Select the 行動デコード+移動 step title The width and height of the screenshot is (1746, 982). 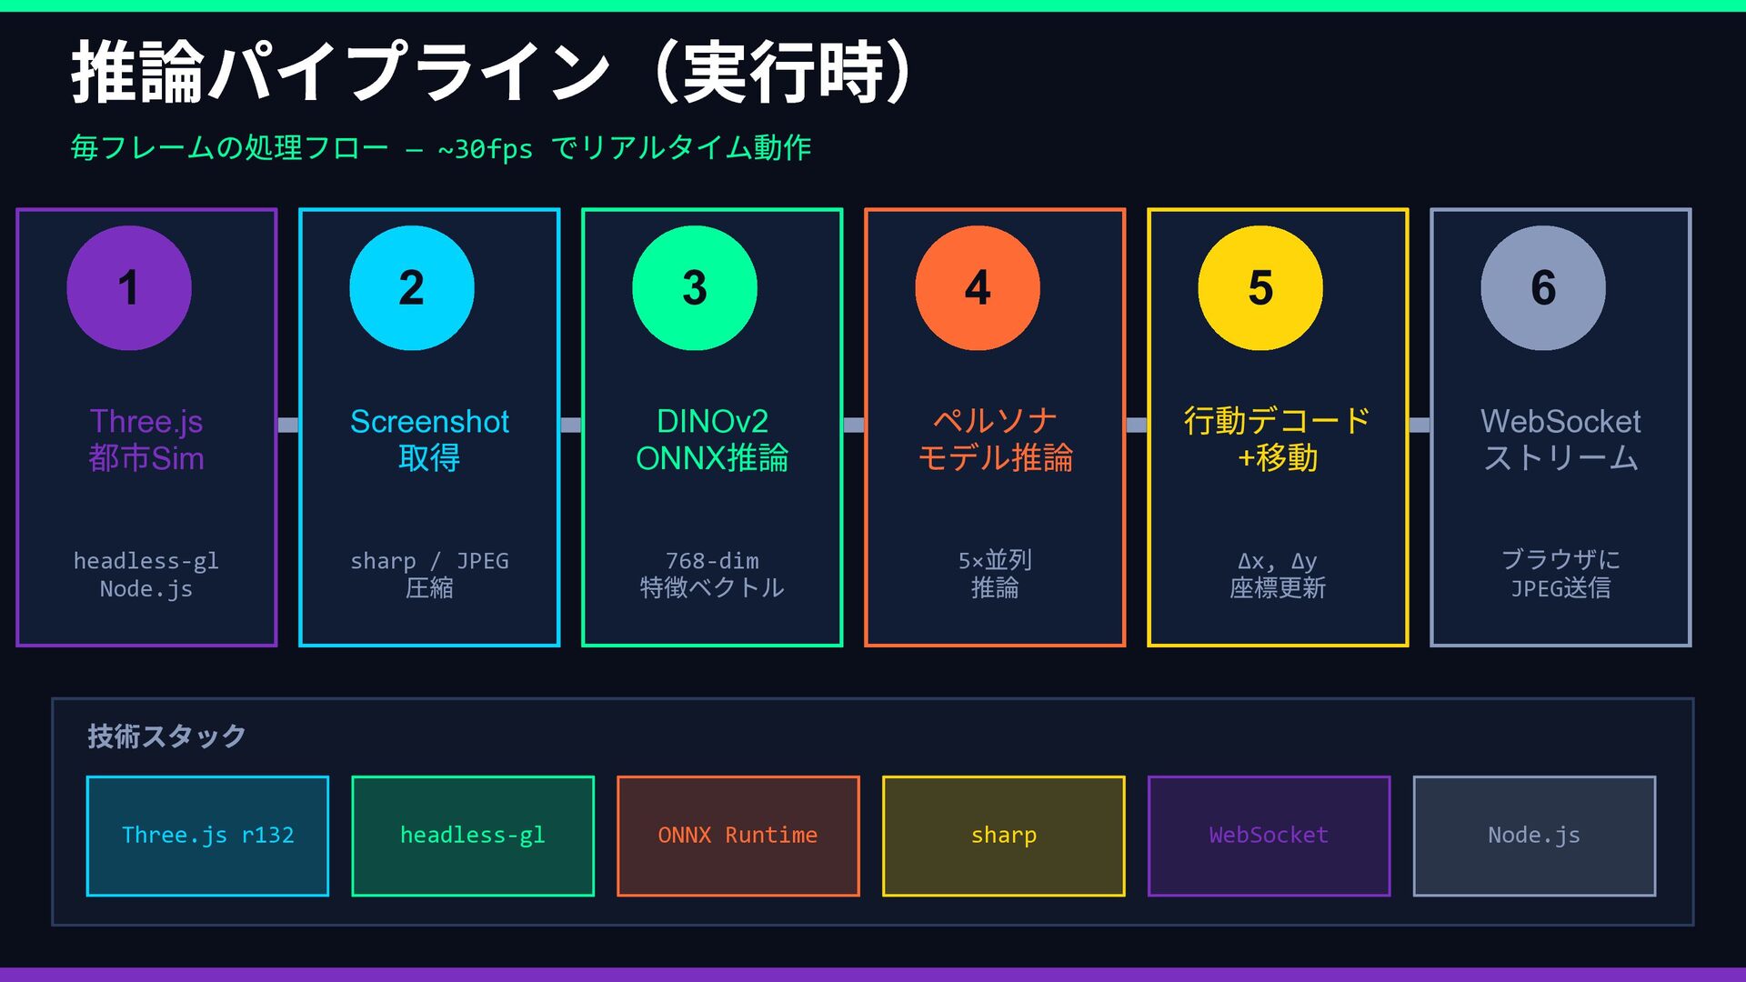point(1278,439)
